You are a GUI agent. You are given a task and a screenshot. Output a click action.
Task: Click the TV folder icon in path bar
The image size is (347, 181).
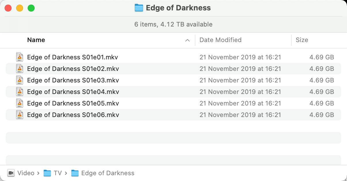pyautogui.click(x=47, y=173)
